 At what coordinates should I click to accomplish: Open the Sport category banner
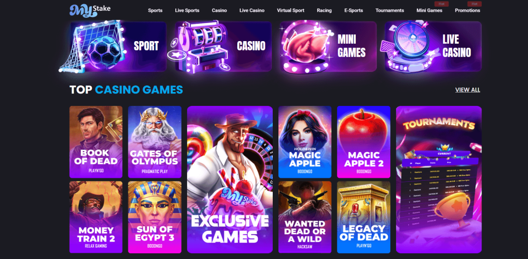point(118,46)
